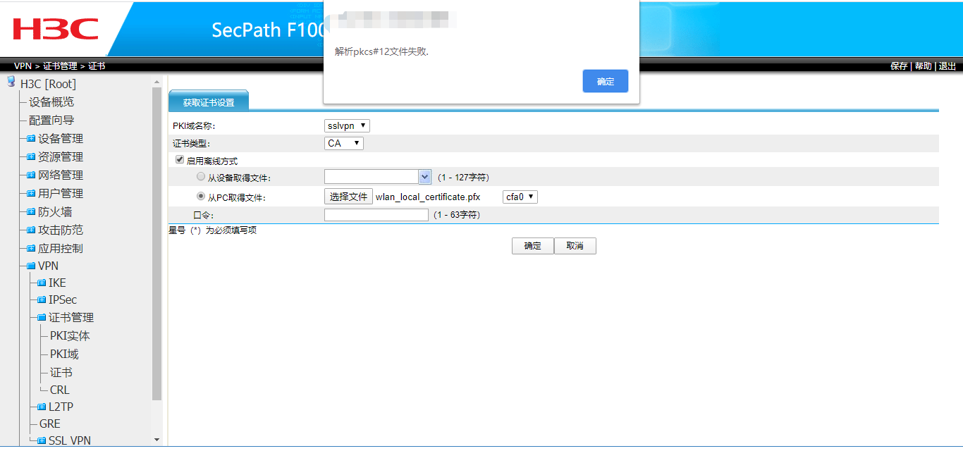Screen dimensions: 963x451
Task: Open 配置向导 in the navigation tree
Action: coord(51,121)
